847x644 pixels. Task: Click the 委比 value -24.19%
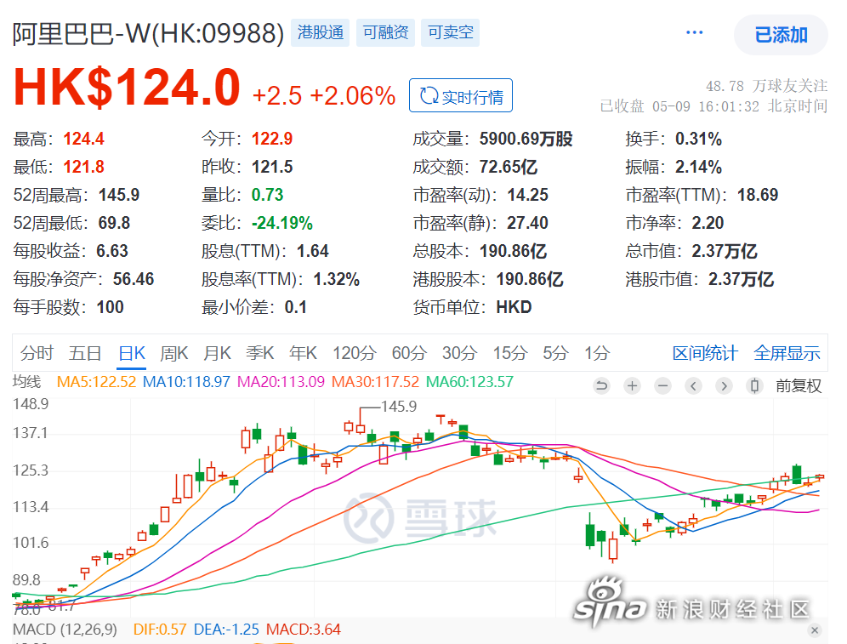[282, 223]
